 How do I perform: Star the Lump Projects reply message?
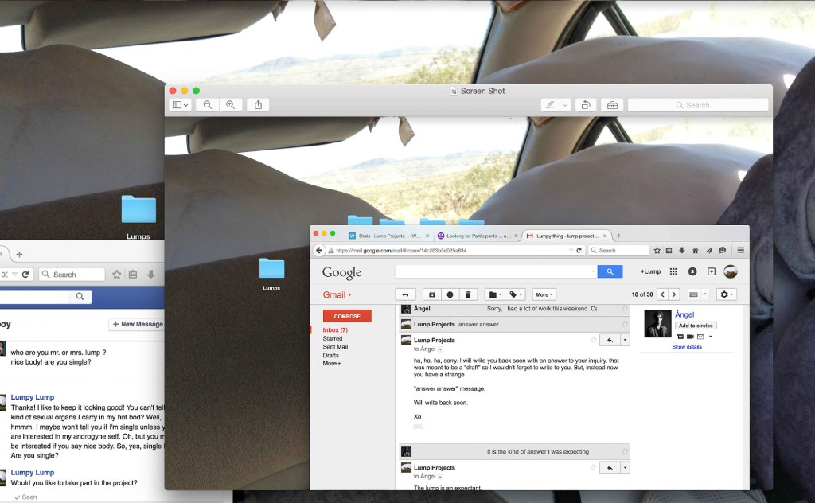tap(593, 340)
